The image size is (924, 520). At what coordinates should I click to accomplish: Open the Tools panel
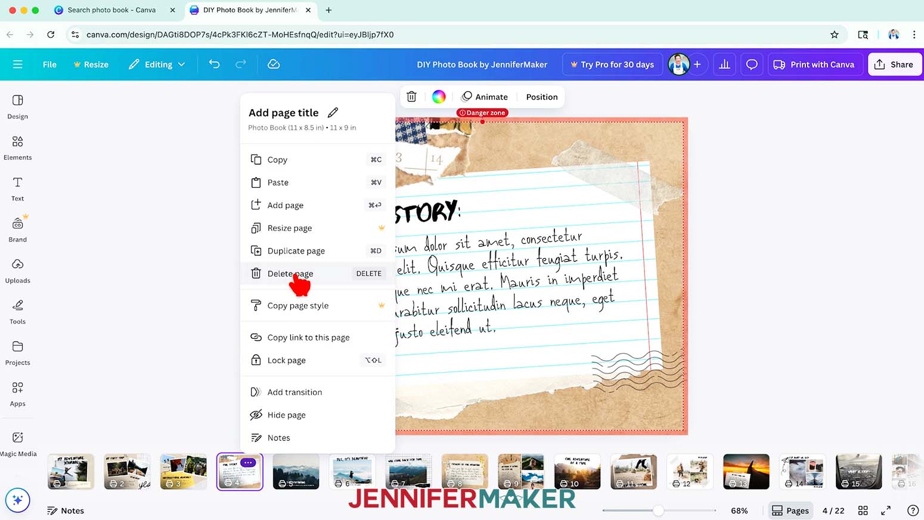tap(17, 312)
